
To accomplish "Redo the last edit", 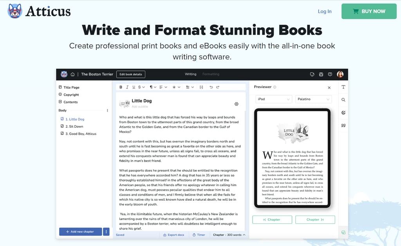I will coord(218,87).
